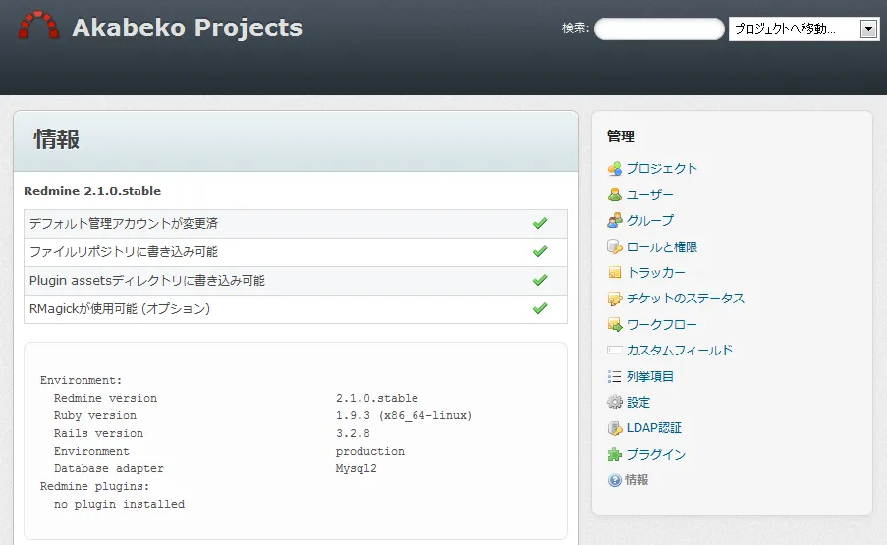The image size is (887, 545).
Task: Click the 検索 search input field
Action: pos(659,28)
